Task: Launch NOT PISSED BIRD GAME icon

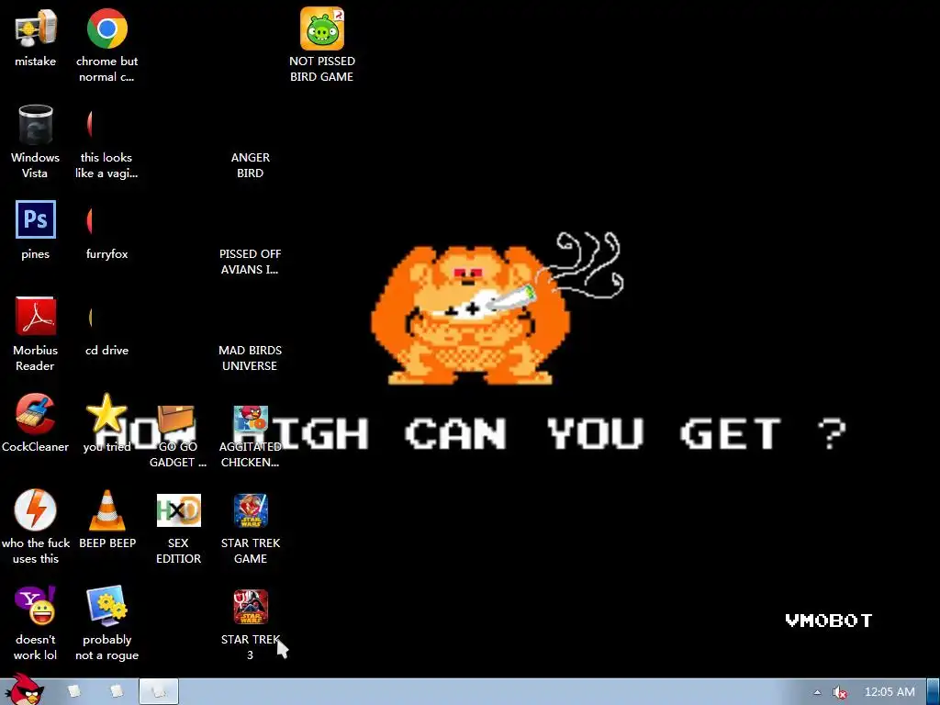Action: coord(322,28)
